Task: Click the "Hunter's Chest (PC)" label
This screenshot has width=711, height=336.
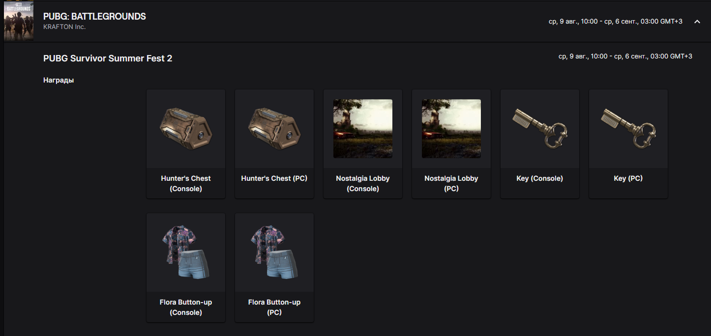Action: (x=274, y=178)
